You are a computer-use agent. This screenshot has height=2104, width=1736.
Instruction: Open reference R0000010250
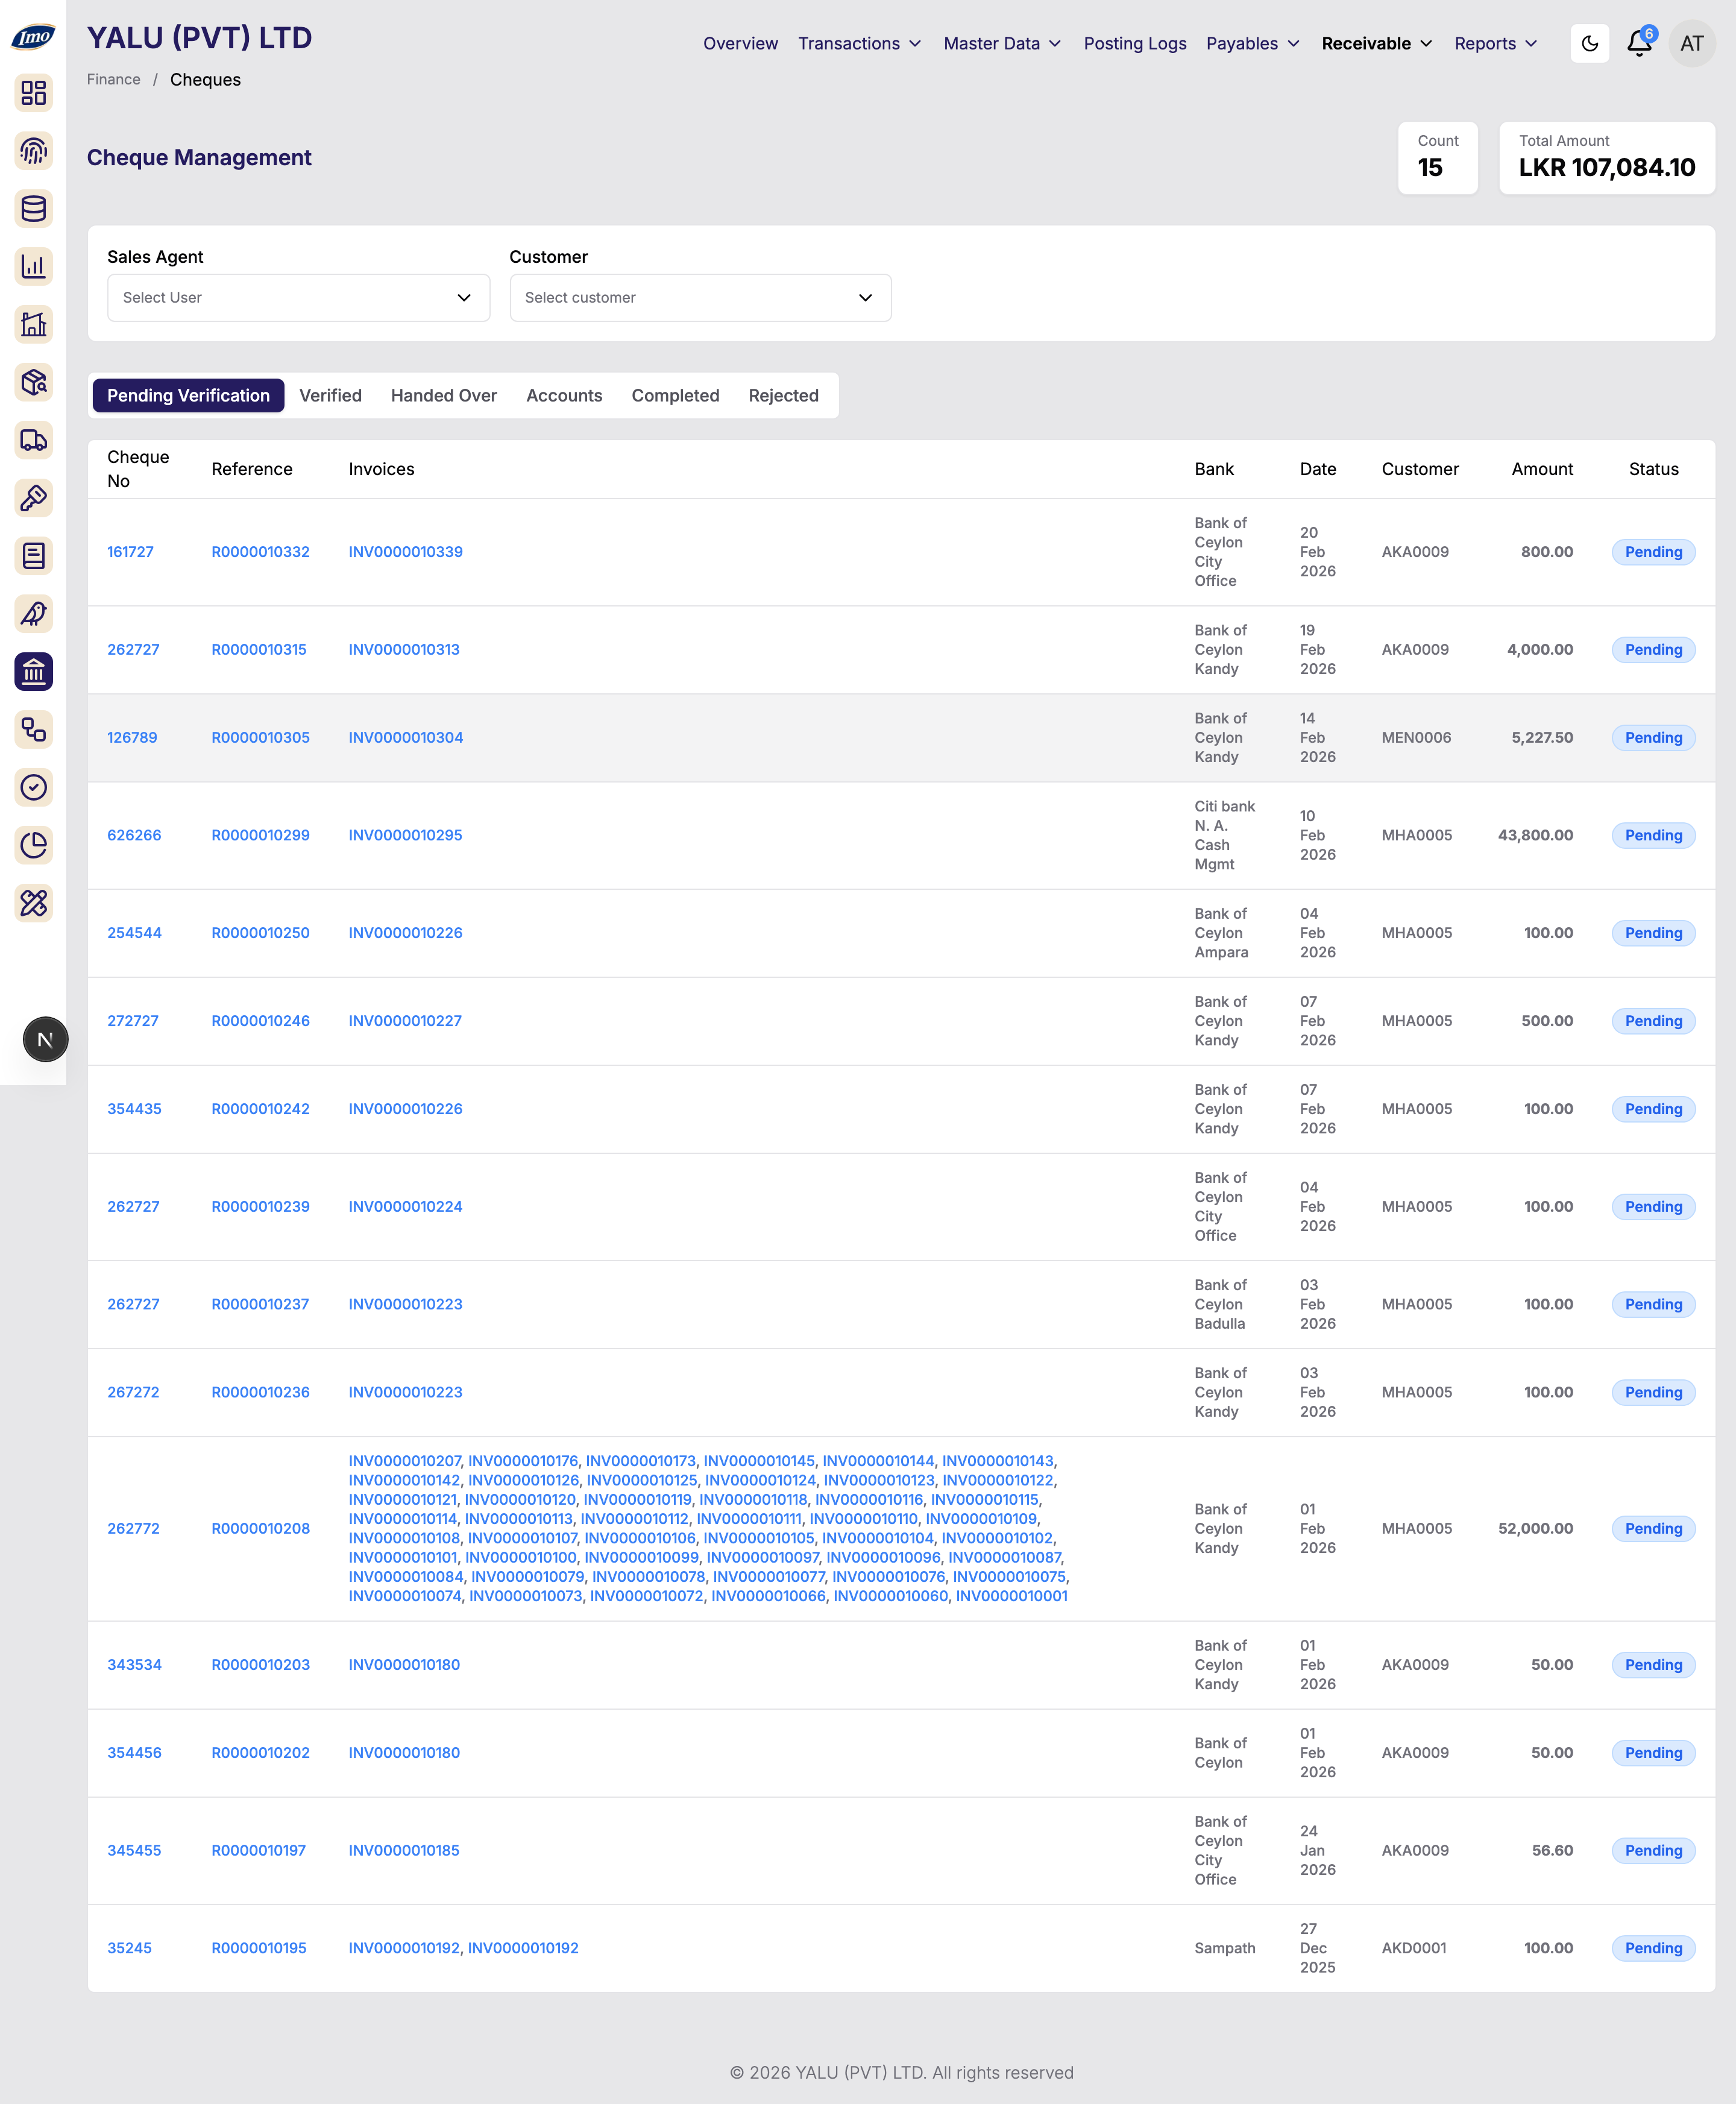point(260,934)
